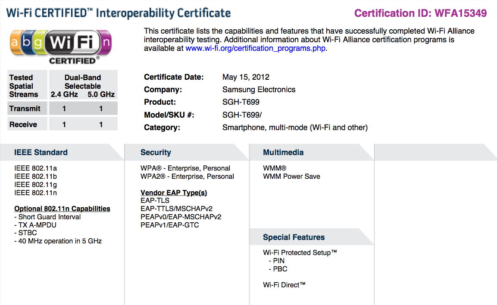Select the Special Features section header
This screenshot has width=497, height=305.
(294, 237)
